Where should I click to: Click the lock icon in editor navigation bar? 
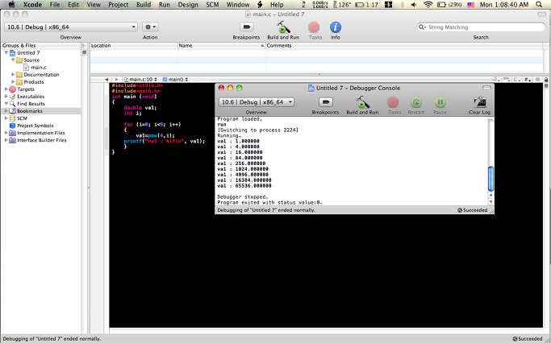coord(545,80)
